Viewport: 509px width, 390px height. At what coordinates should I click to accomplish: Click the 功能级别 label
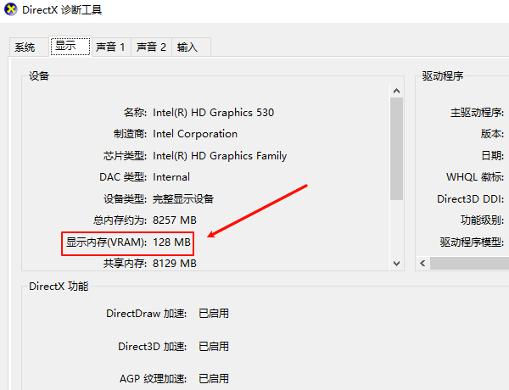[x=483, y=220]
